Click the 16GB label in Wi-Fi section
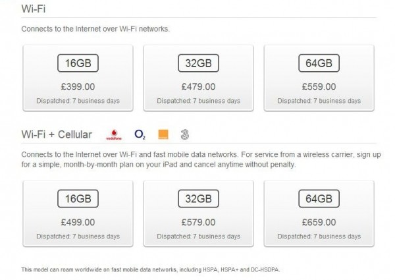The height and width of the screenshot is (280, 395). (x=78, y=63)
